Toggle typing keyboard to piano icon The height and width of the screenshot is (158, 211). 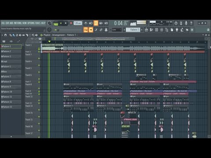click(86, 30)
